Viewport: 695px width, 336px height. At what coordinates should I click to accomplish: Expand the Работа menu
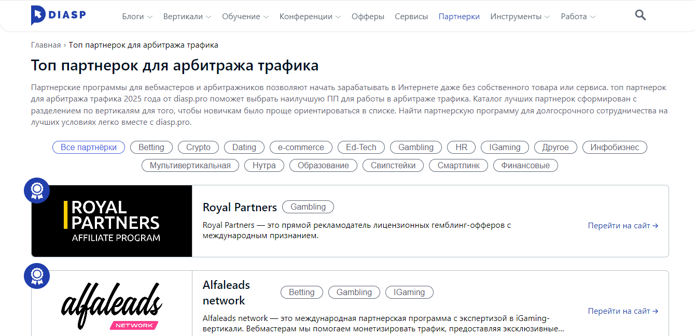coord(578,17)
